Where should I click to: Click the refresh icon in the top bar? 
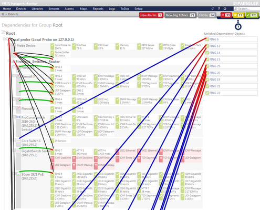[x=213, y=8]
